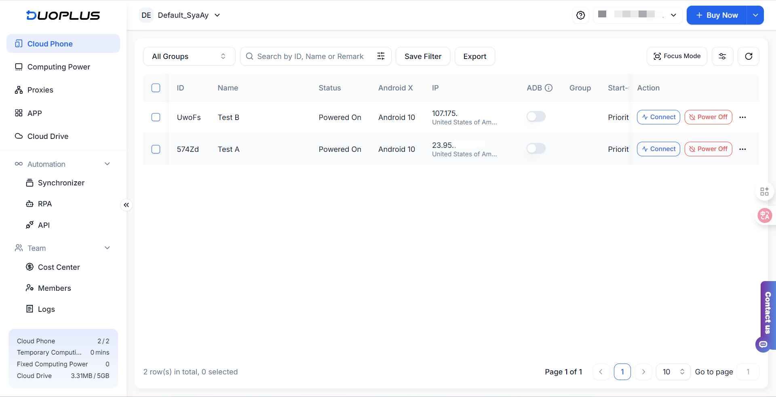Open more actions for Test B

(x=742, y=117)
